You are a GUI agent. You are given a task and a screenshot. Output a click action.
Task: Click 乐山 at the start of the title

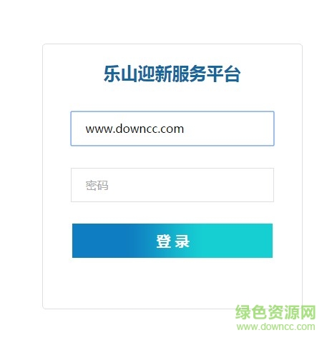point(121,74)
